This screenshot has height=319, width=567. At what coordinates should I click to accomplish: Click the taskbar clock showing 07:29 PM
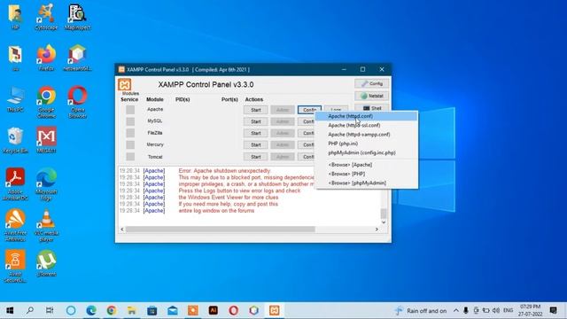(x=530, y=310)
